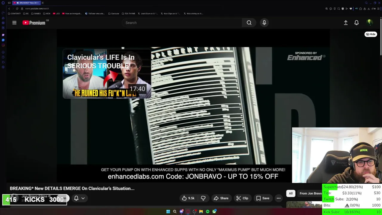Screen dimensions: 382x215
Task: Click the snapshot crop toolbar icon
Action: (x=339, y=9)
